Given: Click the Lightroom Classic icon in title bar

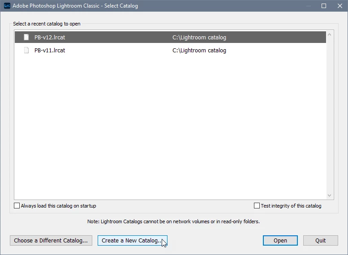Looking at the screenshot, I should (x=7, y=5).
